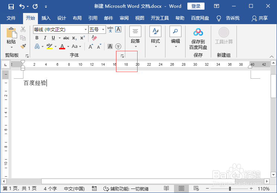277x193 pixels.
Task: Toggle character shading A icon
Action: (110, 46)
